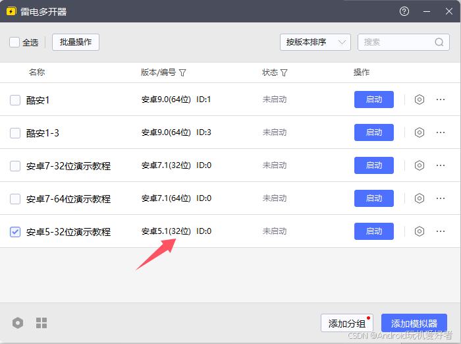Click the 批量操作 button
The image size is (461, 344).
click(76, 42)
